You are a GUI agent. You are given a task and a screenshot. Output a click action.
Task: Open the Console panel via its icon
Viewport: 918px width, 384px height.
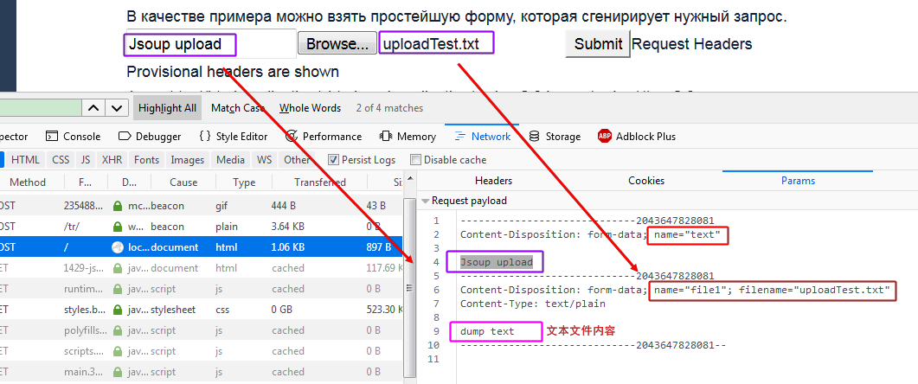(52, 137)
